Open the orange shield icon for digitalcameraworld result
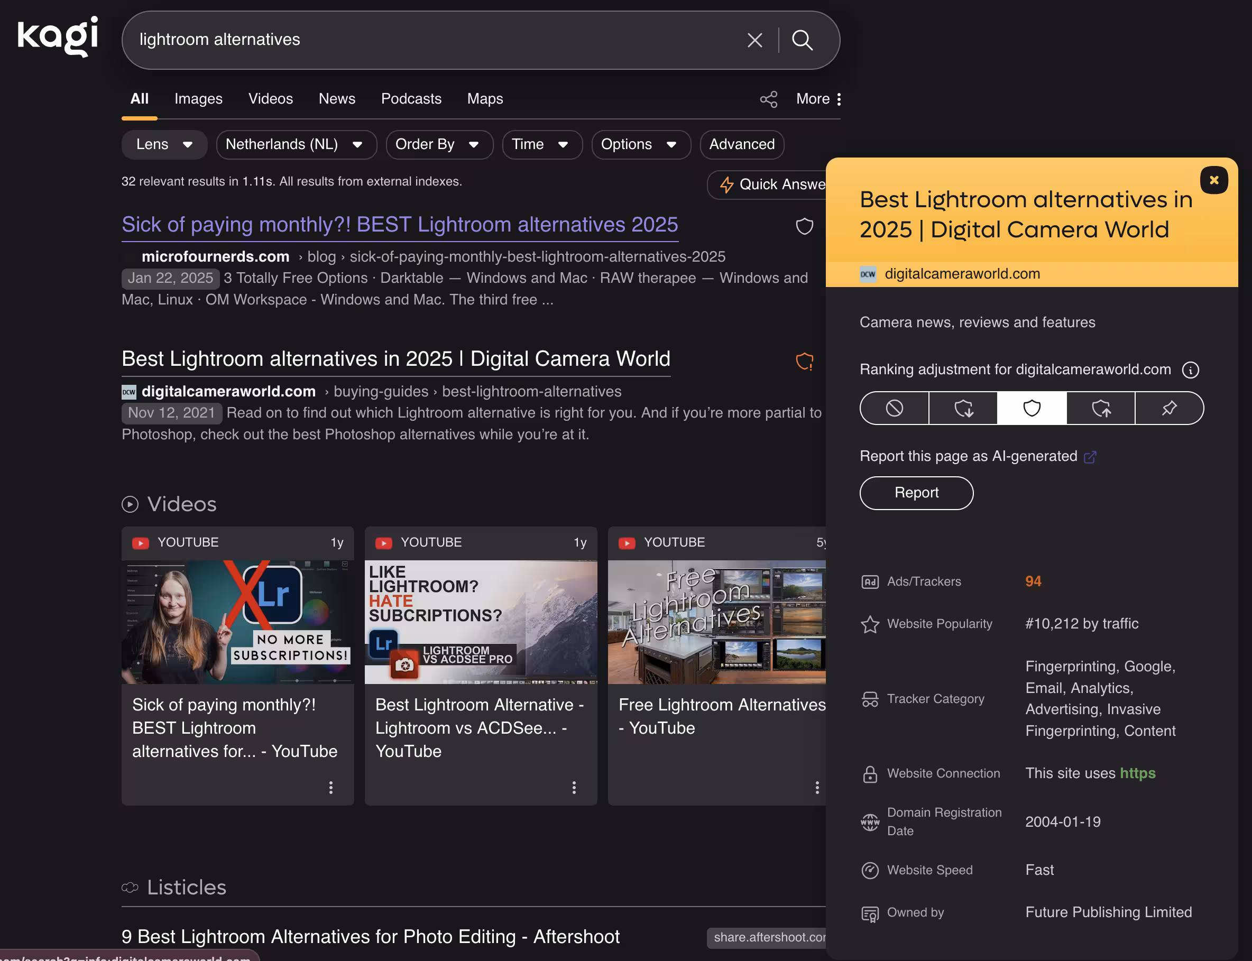 pyautogui.click(x=805, y=361)
